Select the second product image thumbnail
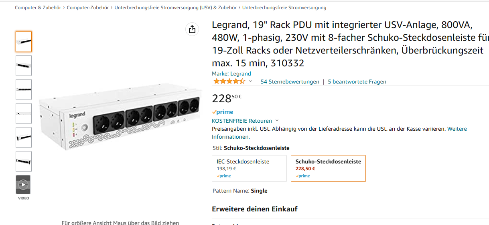This screenshot has height=225, width=489. coord(24,66)
